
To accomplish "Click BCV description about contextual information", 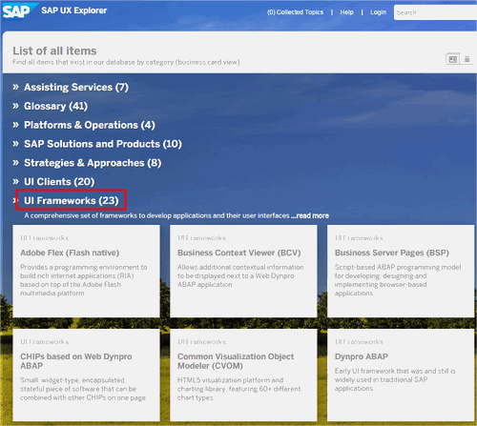I will point(240,275).
